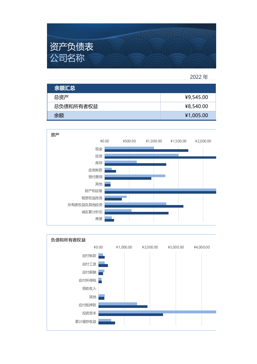Click the 累计留存收益 category label
This screenshot has width=257, height=364.
pyautogui.click(x=86, y=322)
